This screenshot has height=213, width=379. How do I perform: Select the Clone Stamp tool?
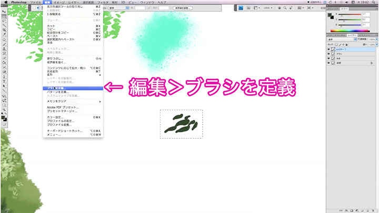tap(4, 49)
